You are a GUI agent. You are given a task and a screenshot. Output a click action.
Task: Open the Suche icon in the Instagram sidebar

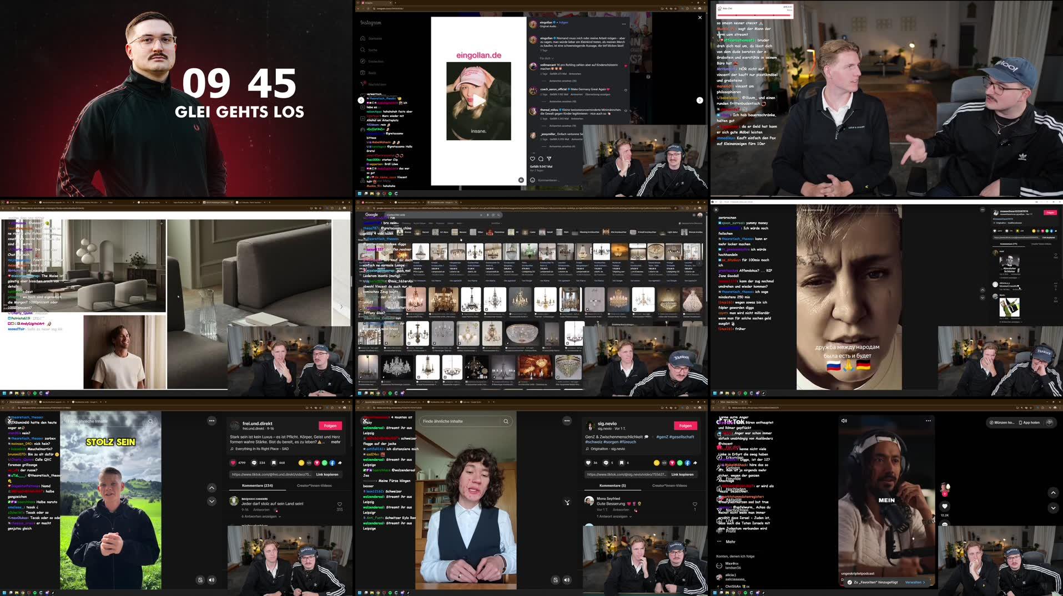click(x=362, y=50)
